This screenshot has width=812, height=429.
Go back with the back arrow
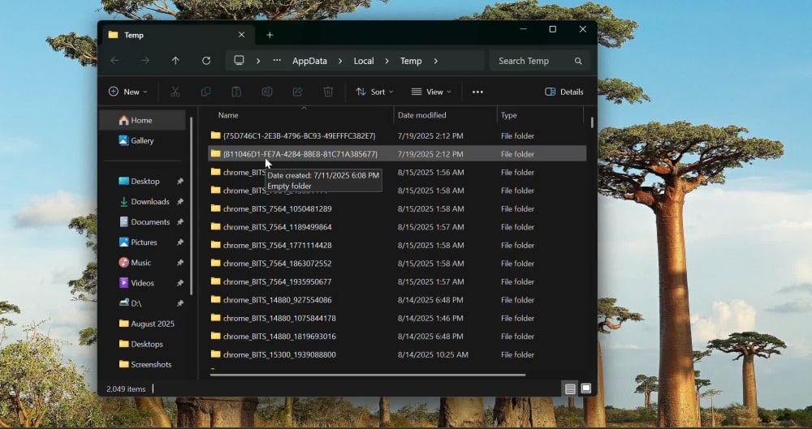114,61
